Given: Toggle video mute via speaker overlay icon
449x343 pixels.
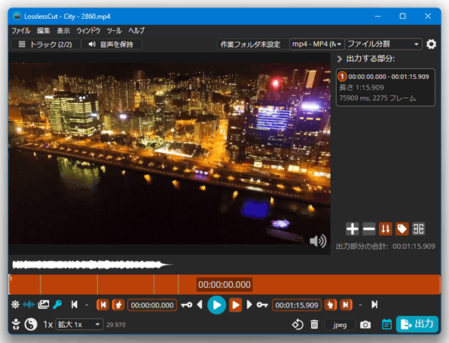Looking at the screenshot, I should tap(318, 241).
